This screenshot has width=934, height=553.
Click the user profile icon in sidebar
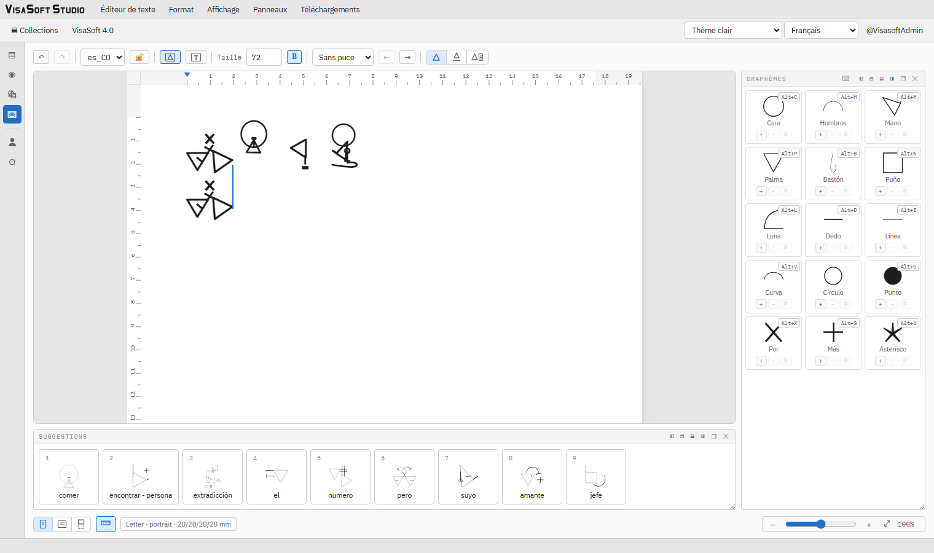pyautogui.click(x=12, y=142)
